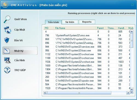Click the Cập Nhật update globe icon
This screenshot has height=100, width=137.
7,30
